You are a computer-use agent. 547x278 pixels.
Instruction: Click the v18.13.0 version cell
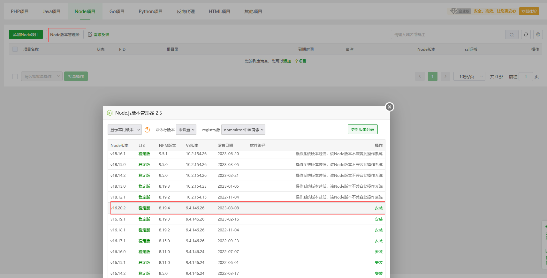(118, 186)
